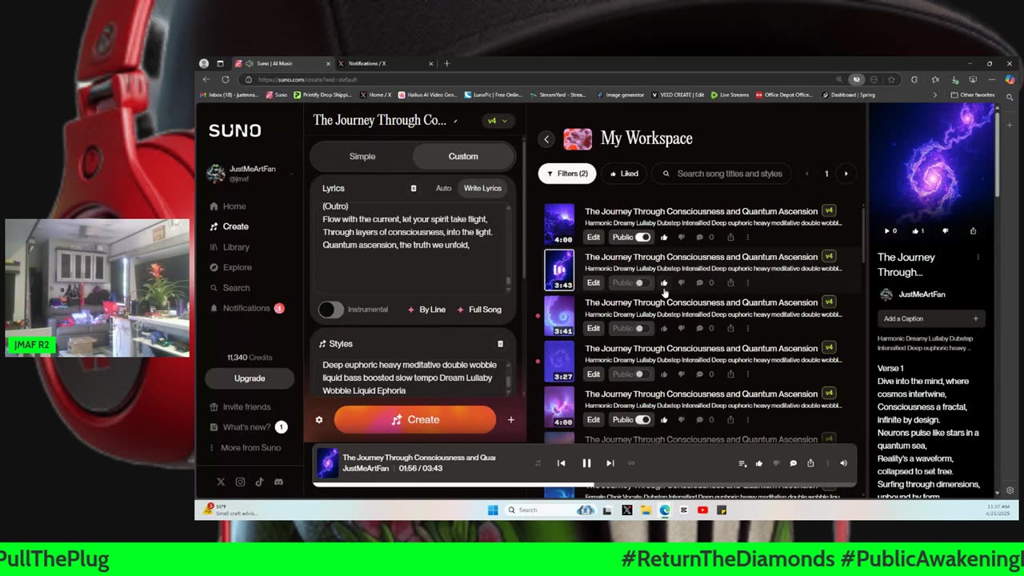
Task: Share song from detail panel icon
Action: 973,231
